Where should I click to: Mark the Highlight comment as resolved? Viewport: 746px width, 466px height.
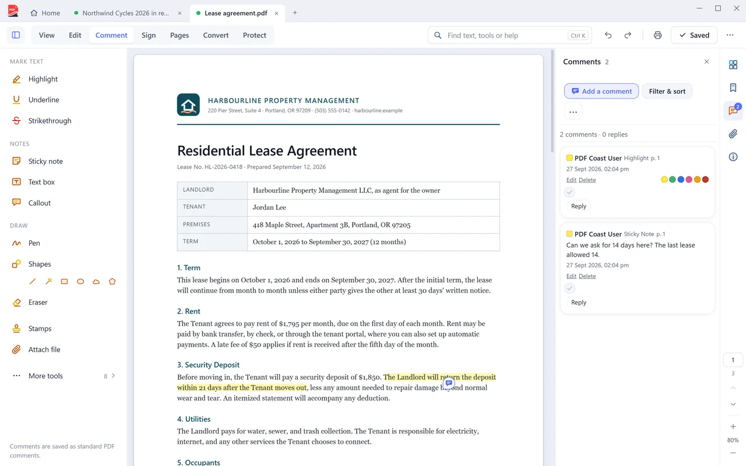pyautogui.click(x=570, y=192)
